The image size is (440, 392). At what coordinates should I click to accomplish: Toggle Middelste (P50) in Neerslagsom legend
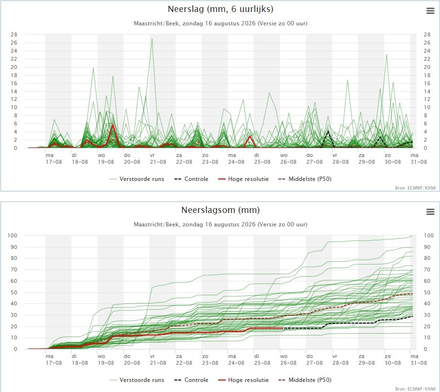click(305, 380)
